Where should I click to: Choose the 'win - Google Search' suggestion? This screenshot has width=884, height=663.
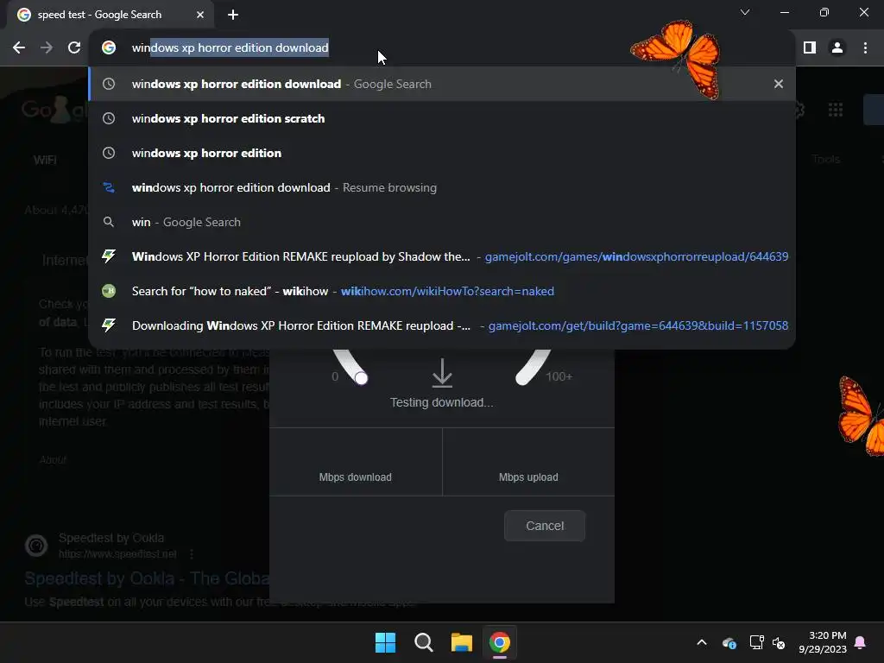coord(442,222)
